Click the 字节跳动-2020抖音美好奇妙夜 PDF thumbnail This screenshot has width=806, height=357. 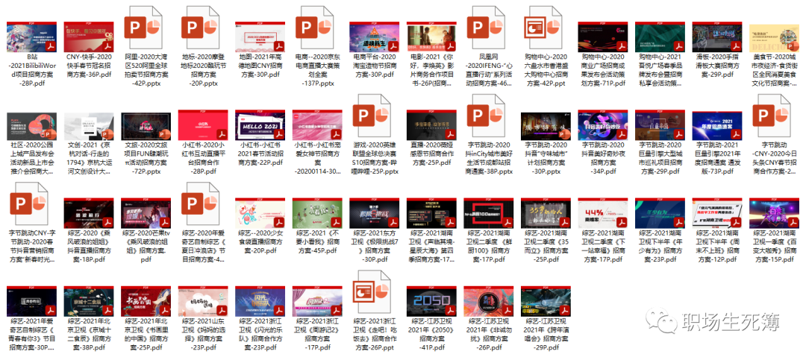[602, 124]
